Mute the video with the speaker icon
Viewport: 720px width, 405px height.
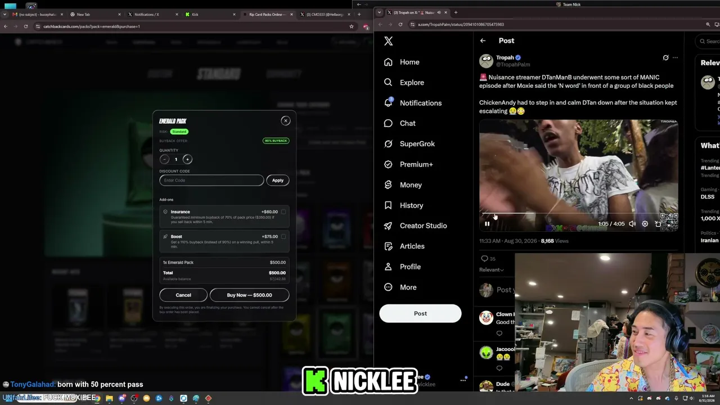pyautogui.click(x=632, y=224)
